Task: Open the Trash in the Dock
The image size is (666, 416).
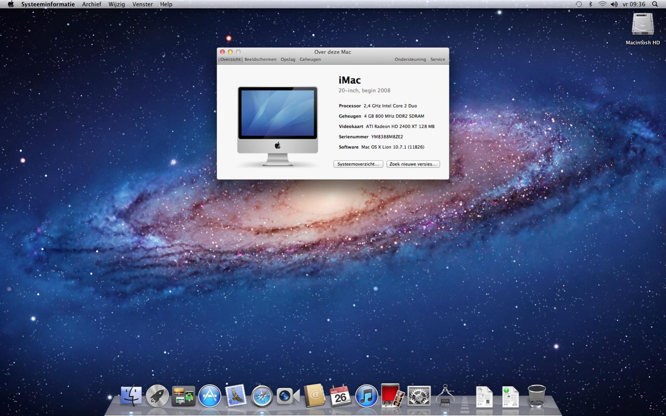Action: tap(536, 396)
